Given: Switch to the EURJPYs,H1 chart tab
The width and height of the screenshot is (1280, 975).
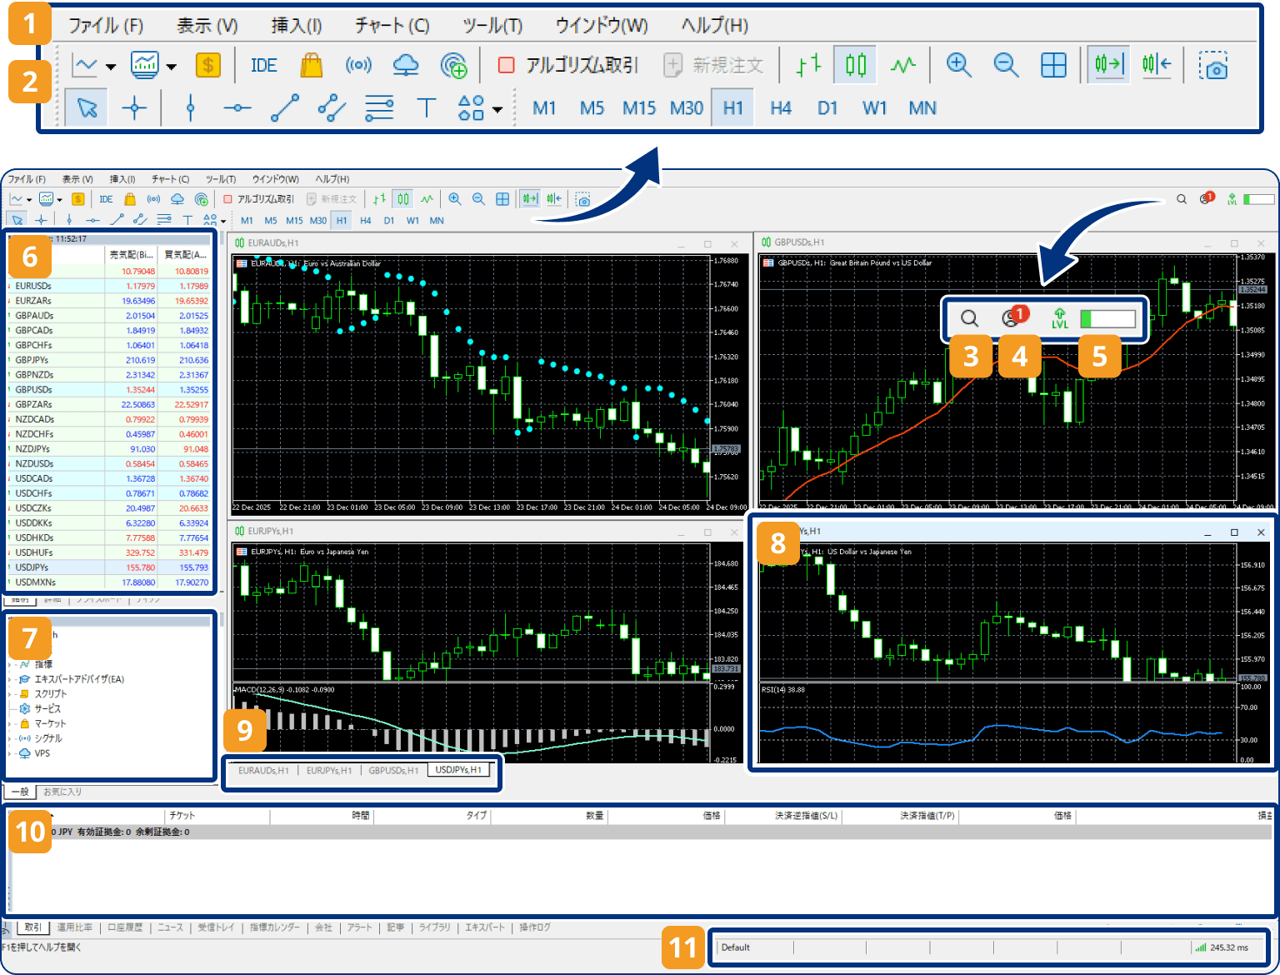Looking at the screenshot, I should (x=328, y=771).
